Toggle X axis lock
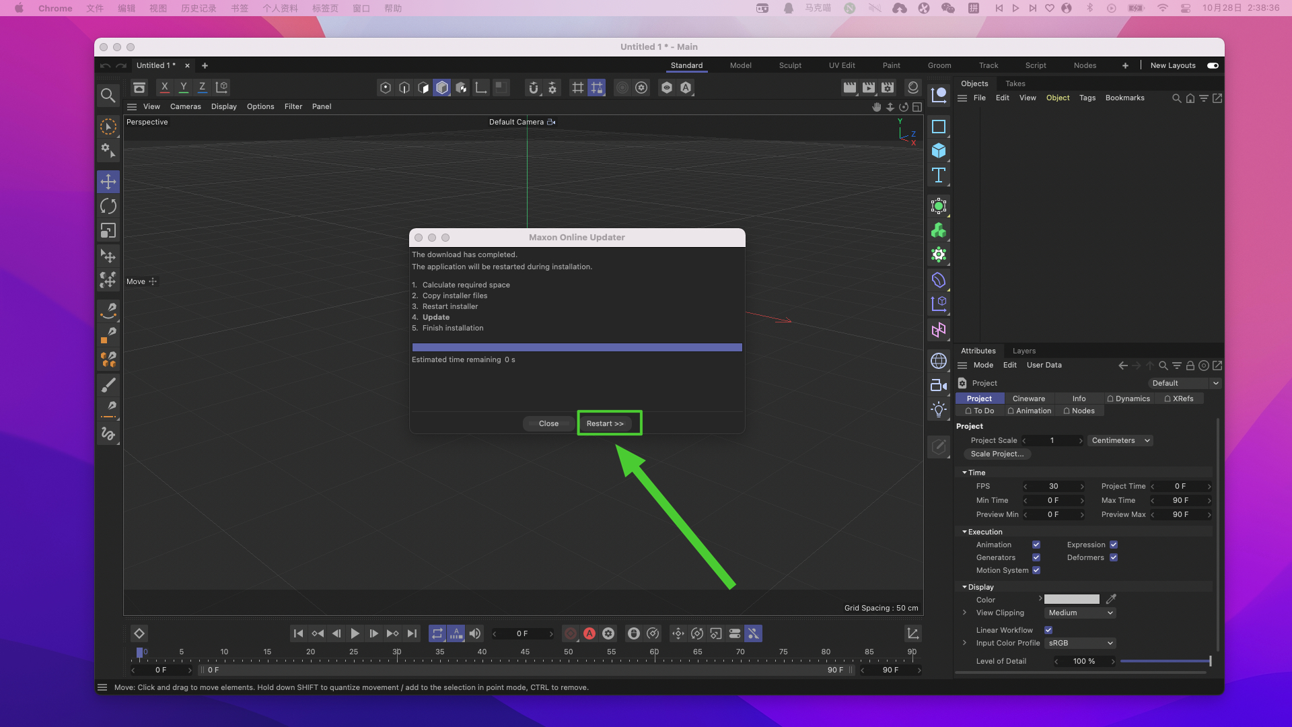Screen dimensions: 1292x727 point(164,87)
